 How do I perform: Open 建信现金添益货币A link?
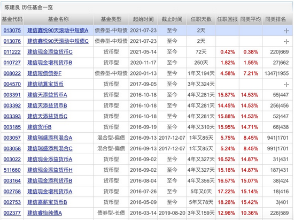coord(50,159)
